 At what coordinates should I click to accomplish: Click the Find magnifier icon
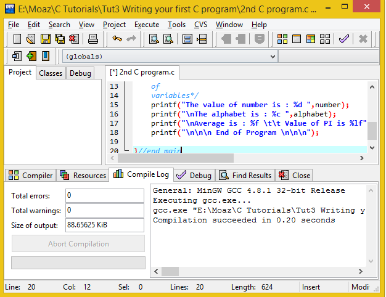pyautogui.click(x=154, y=39)
